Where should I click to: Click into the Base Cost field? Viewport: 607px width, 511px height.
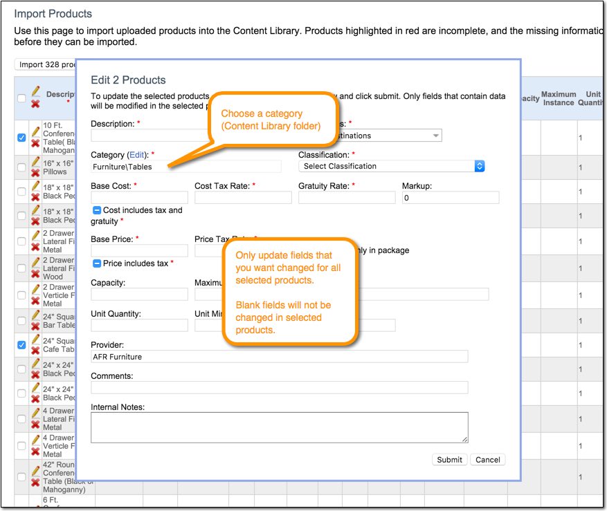point(139,198)
